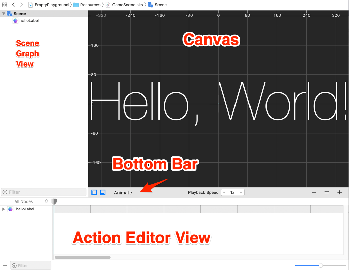This screenshot has height=270, width=349.
Task: Go forward using the right chevron
Action: click(x=21, y=5)
